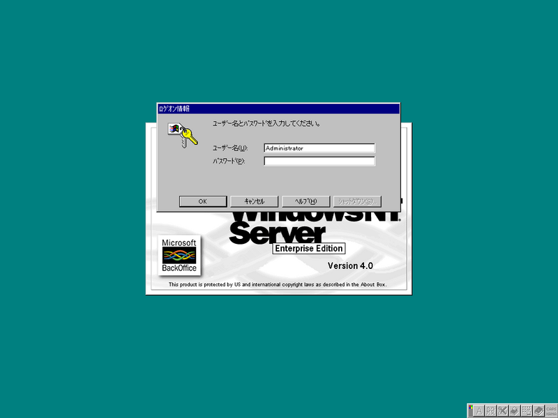Click the ログオン情報 title bar
The image size is (558, 418).
[278, 109]
